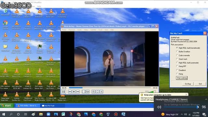Select Deadlock option
The width and height of the screenshot is (208, 117).
point(181,70)
